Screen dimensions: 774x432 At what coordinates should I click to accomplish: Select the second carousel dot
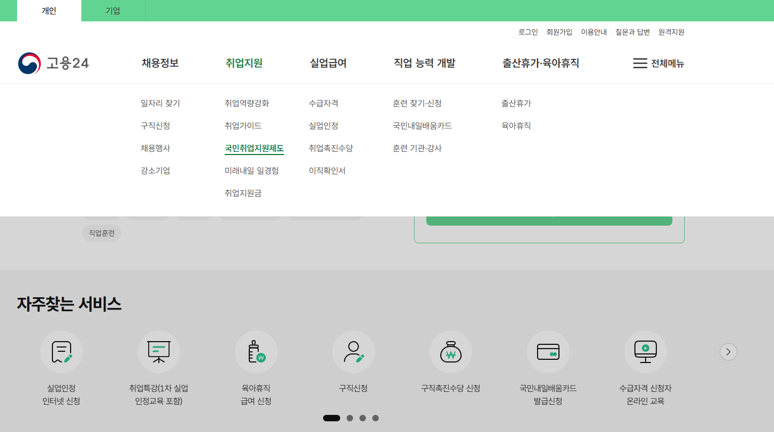click(350, 418)
